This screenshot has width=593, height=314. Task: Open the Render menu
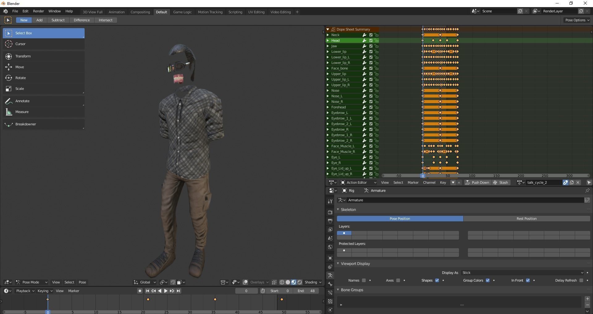click(x=38, y=11)
